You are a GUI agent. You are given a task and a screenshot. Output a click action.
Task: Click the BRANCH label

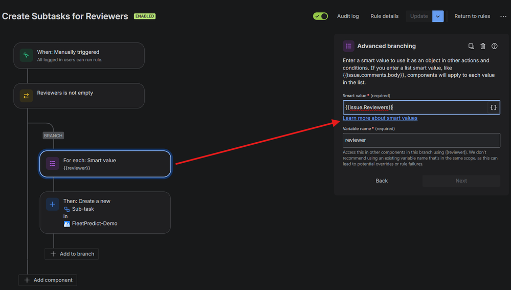click(x=53, y=136)
